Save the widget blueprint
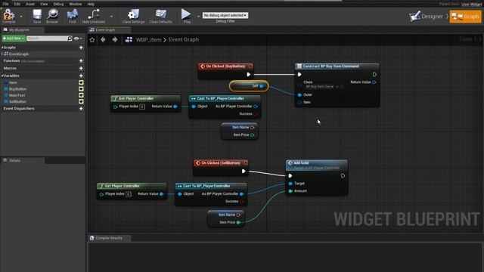Image resolution: width=484 pixels, height=272 pixels. 37,16
